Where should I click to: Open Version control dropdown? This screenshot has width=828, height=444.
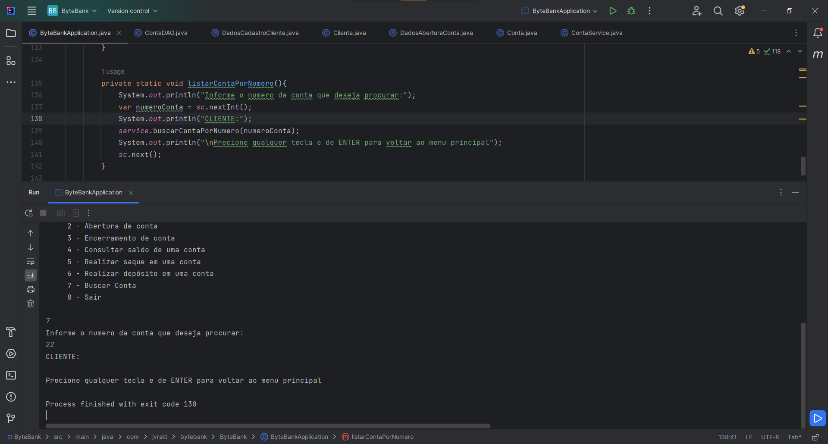pos(132,11)
